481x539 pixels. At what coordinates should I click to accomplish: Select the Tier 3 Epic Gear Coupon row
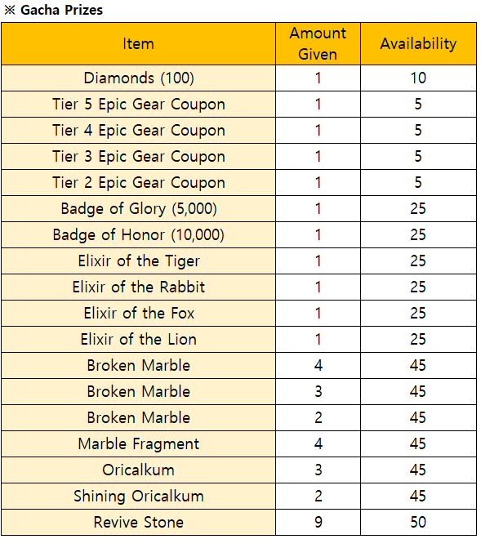239,157
